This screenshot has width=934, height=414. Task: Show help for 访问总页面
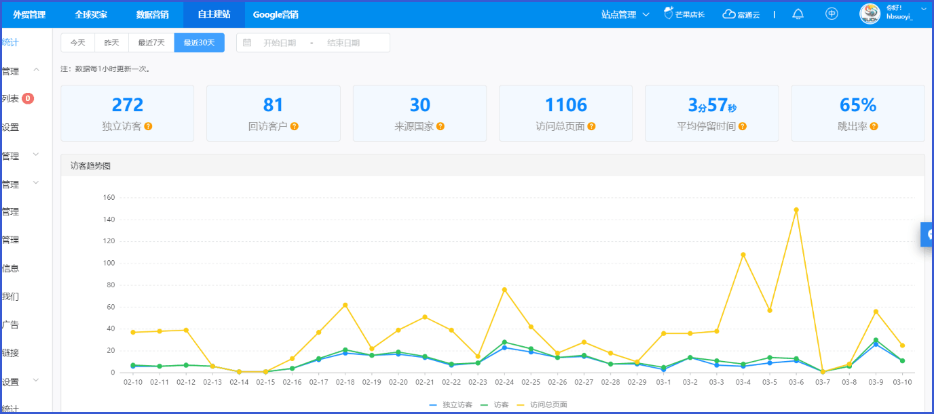point(592,126)
